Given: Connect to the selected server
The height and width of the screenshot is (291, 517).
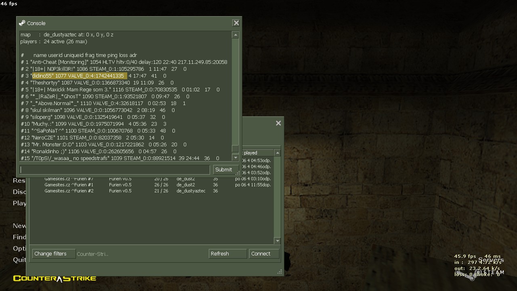Looking at the screenshot, I should click(264, 254).
